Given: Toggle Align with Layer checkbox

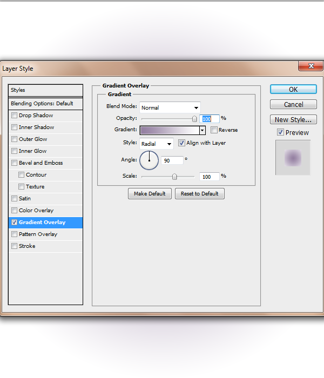Looking at the screenshot, I should point(181,143).
